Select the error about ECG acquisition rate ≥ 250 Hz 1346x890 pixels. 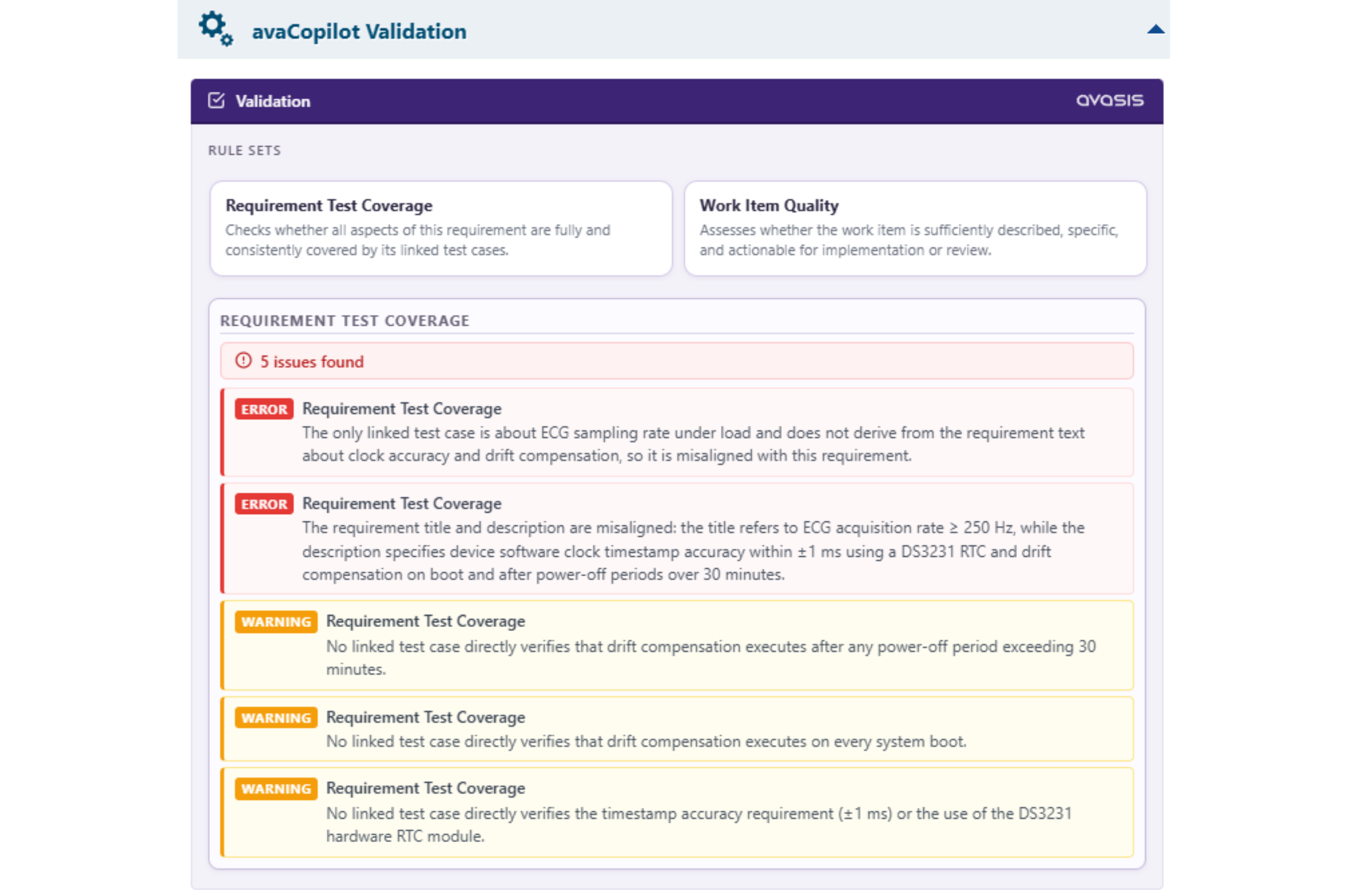pyautogui.click(x=676, y=539)
